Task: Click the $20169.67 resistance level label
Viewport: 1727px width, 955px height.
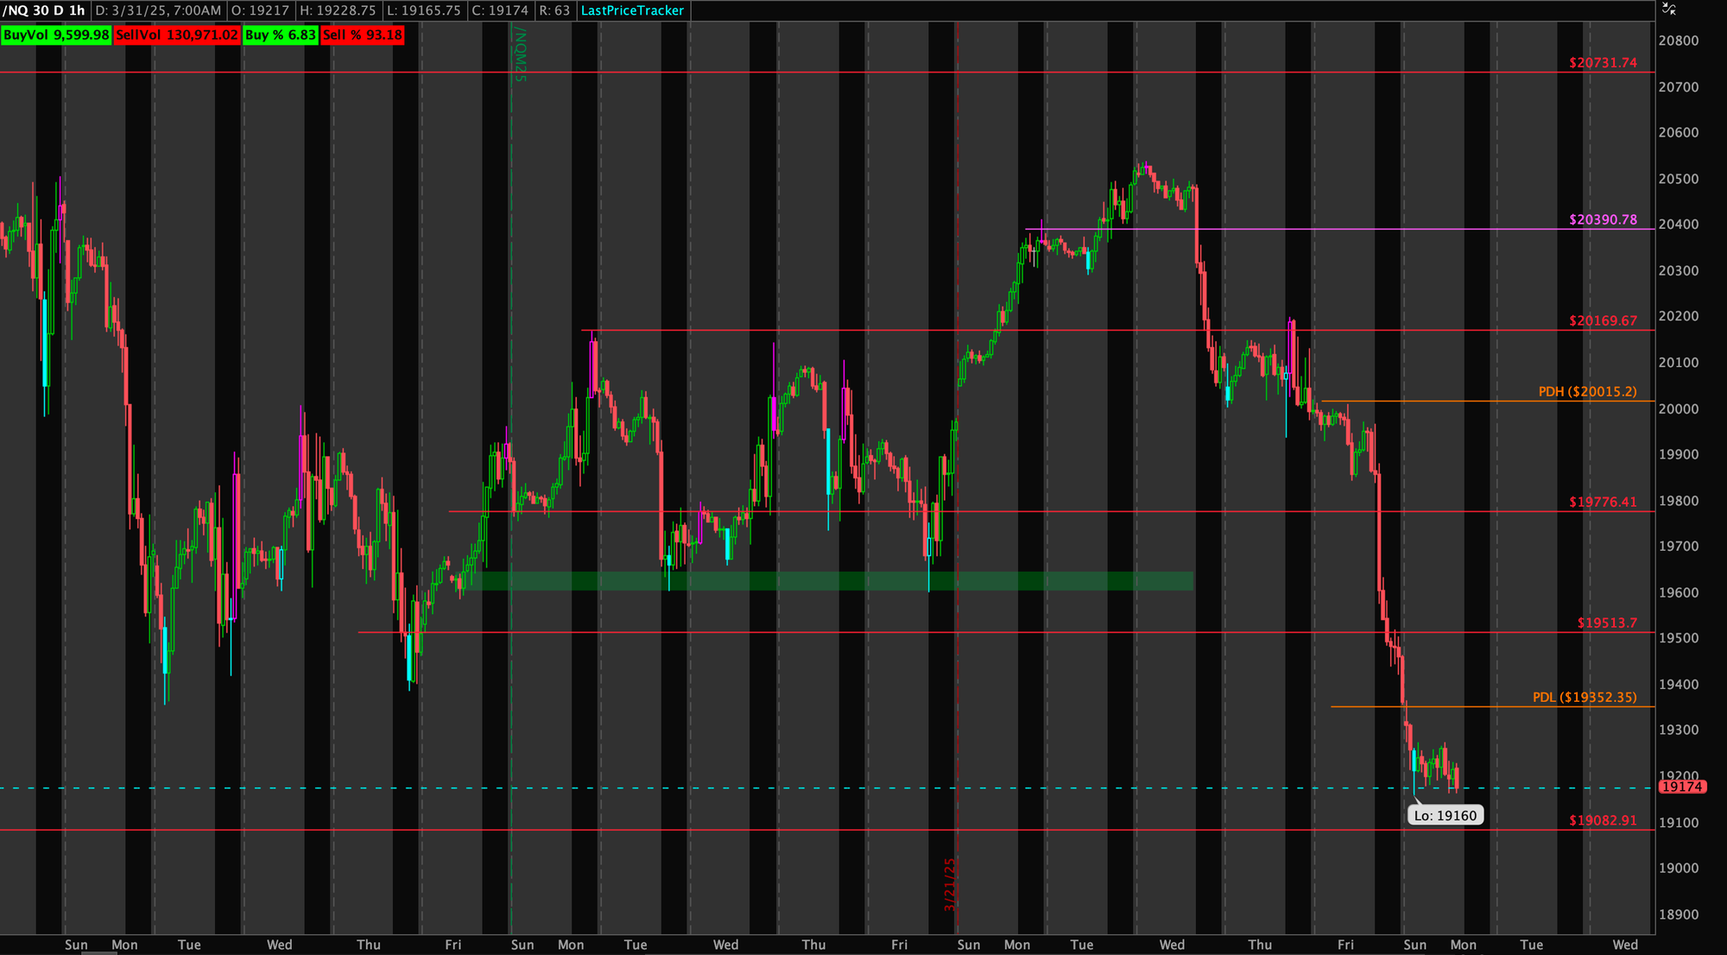Action: click(x=1602, y=321)
